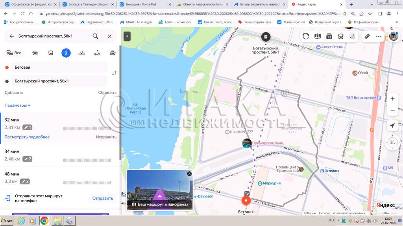
Task: Click the search magnifier icon
Action: pyautogui.click(x=96, y=36)
